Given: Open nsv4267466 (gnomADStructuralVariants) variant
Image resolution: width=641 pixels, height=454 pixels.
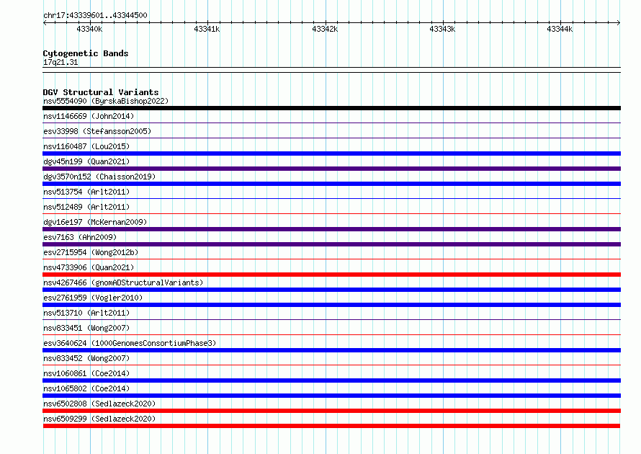Looking at the screenshot, I should click(123, 282).
